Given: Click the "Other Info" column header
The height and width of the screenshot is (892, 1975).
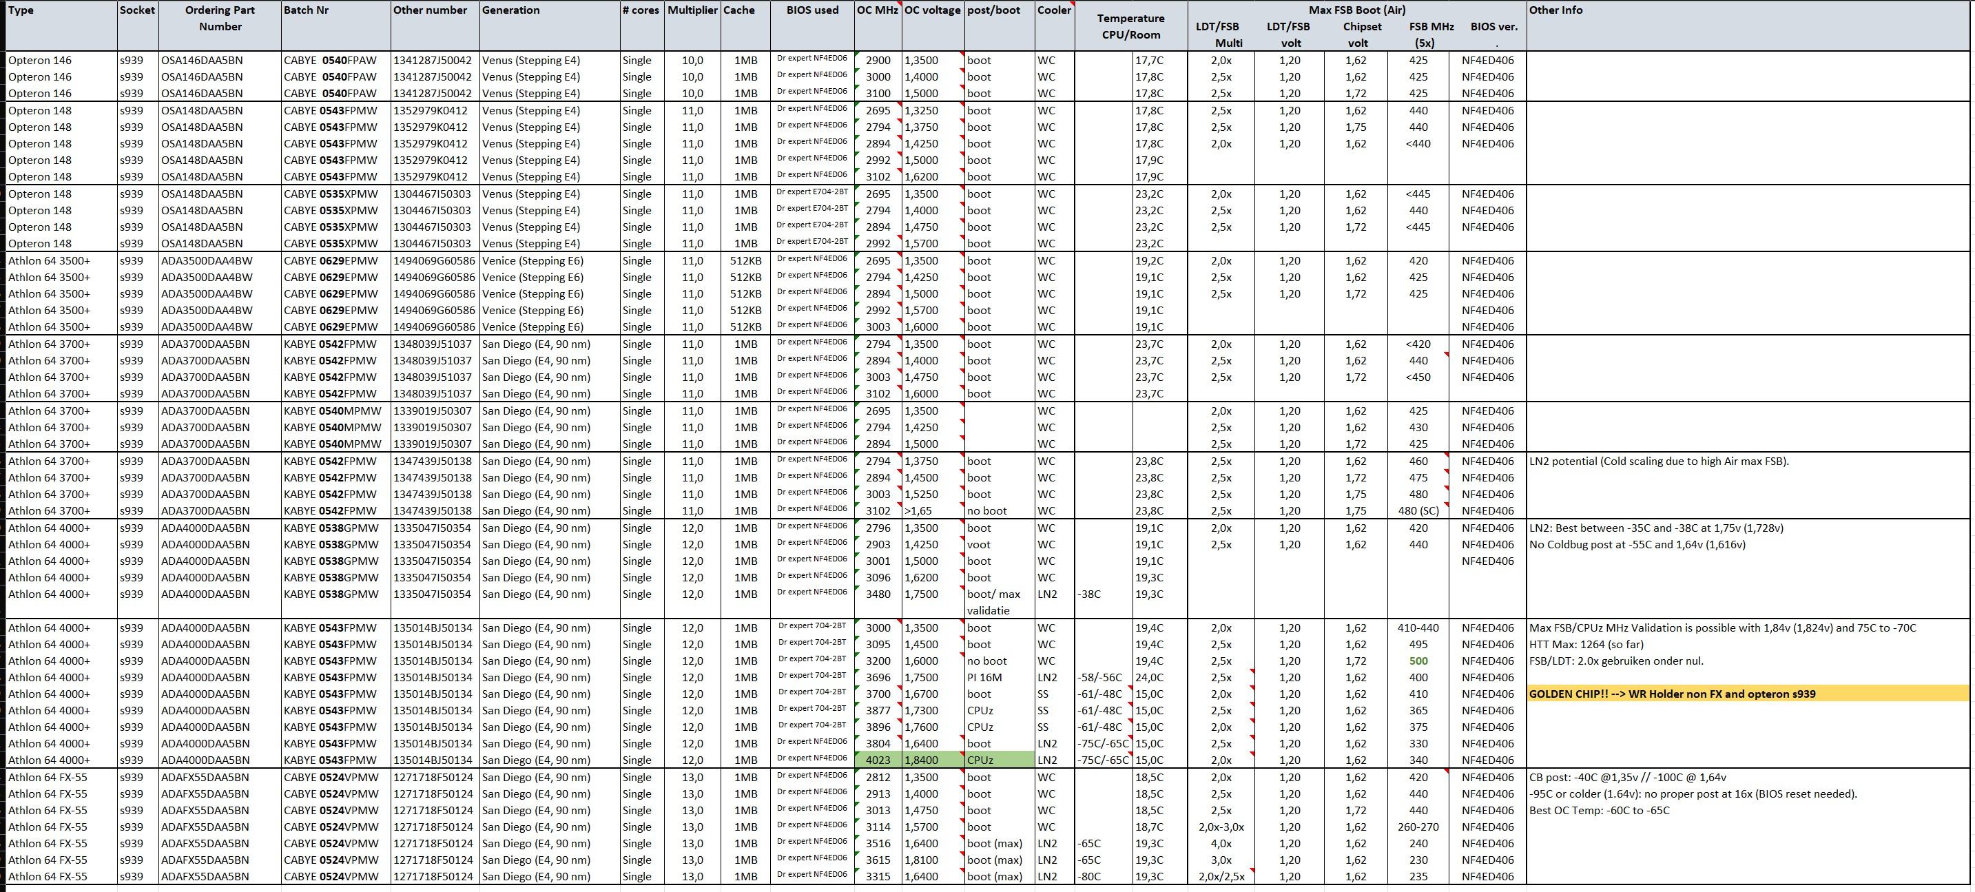Looking at the screenshot, I should point(1555,10).
